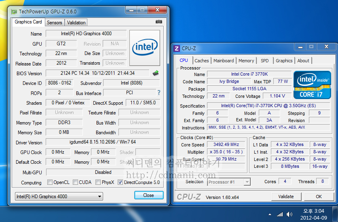Click the BIOS Version field
Screen dimensions: 338x222
pos(97,73)
